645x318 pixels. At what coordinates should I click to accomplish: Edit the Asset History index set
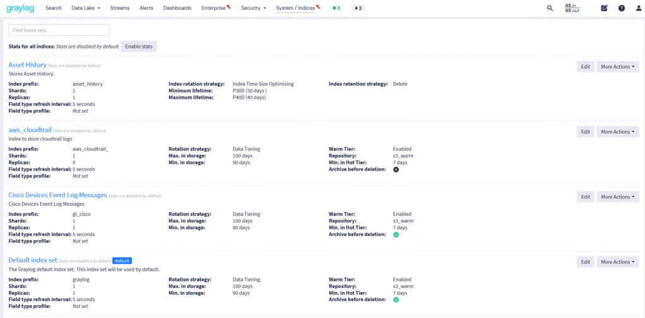585,67
